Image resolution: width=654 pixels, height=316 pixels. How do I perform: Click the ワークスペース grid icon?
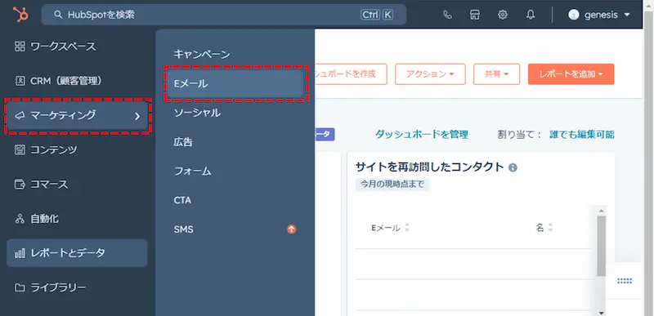coord(20,47)
